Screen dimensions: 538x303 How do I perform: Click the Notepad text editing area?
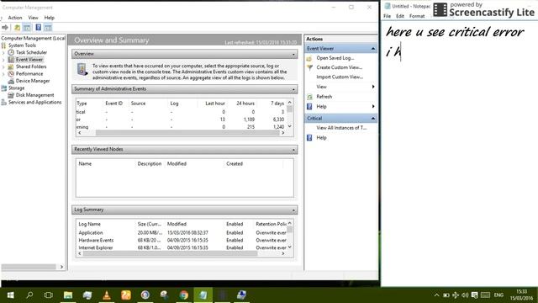(x=459, y=153)
